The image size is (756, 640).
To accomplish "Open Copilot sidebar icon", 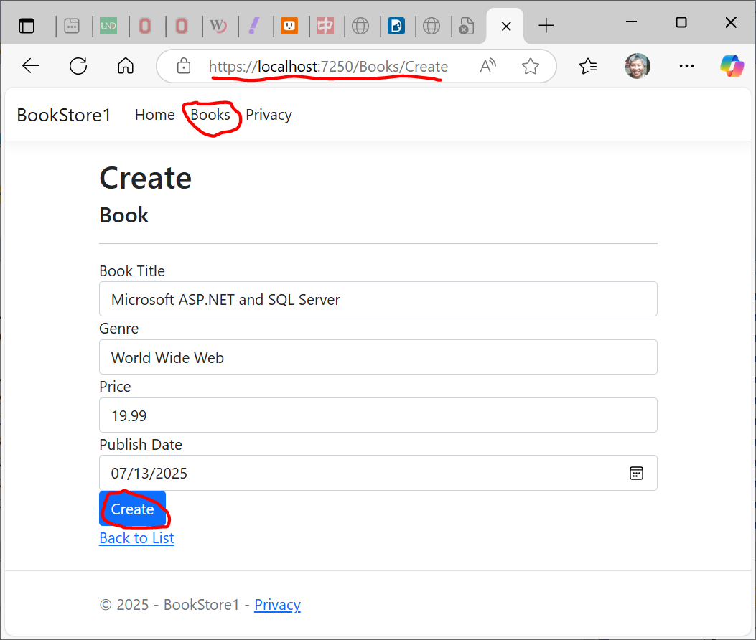I will [732, 66].
